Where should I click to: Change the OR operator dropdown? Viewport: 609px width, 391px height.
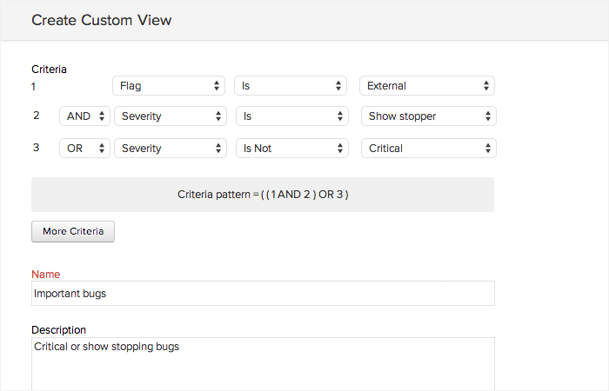point(84,149)
